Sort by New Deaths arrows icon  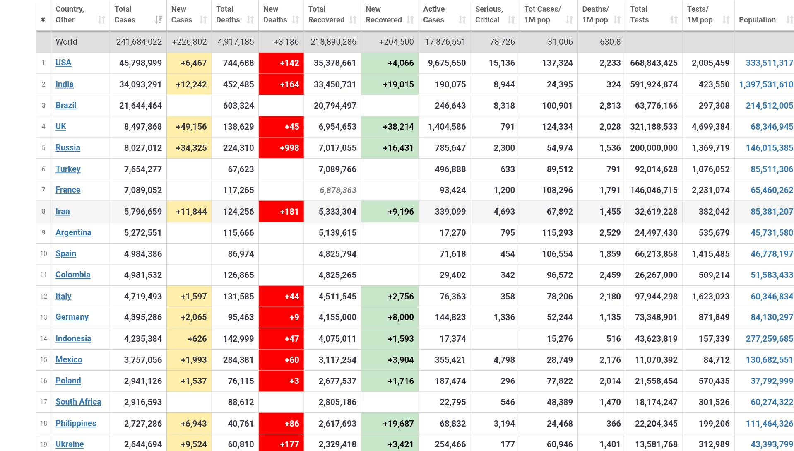point(296,19)
